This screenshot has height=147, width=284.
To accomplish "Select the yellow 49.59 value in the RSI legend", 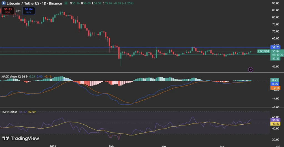I will point(32,112).
